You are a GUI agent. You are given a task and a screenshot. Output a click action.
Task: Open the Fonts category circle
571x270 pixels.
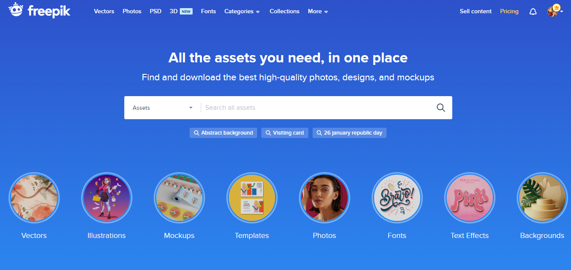[x=397, y=198]
